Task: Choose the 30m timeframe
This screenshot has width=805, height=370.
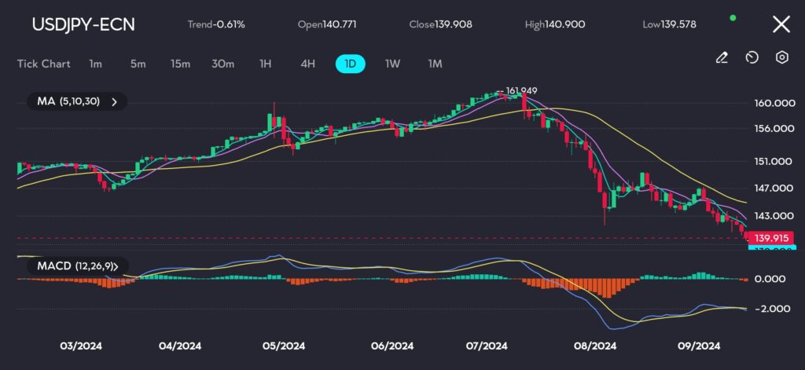Action: tap(222, 64)
